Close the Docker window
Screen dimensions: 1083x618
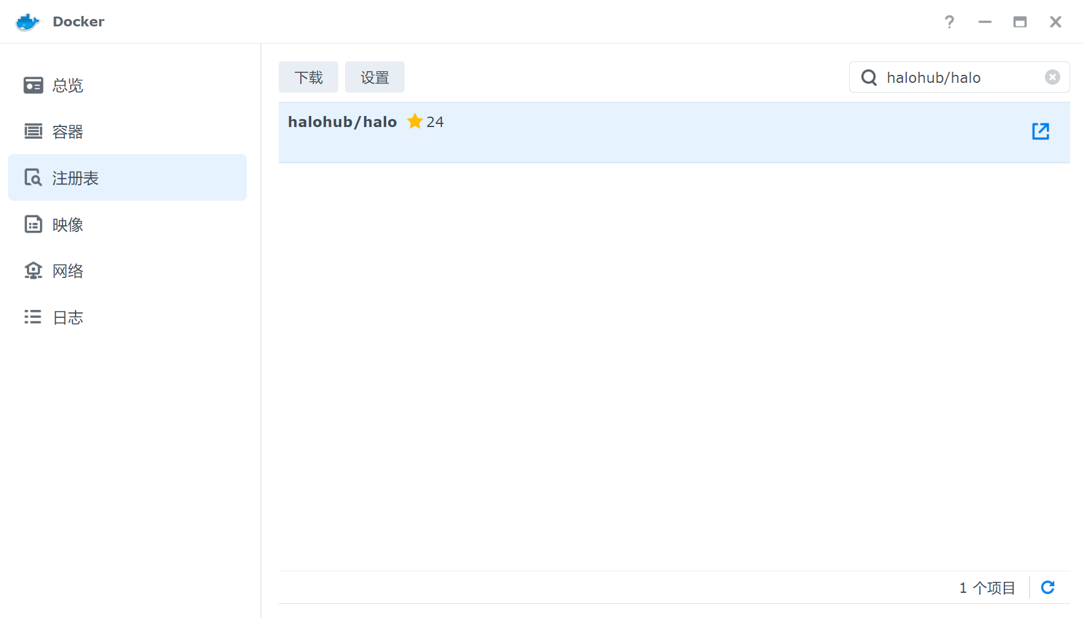click(x=1055, y=22)
